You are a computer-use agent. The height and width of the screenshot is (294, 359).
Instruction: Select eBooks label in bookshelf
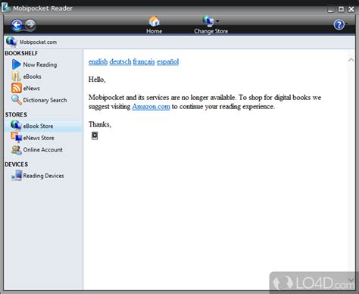click(32, 77)
